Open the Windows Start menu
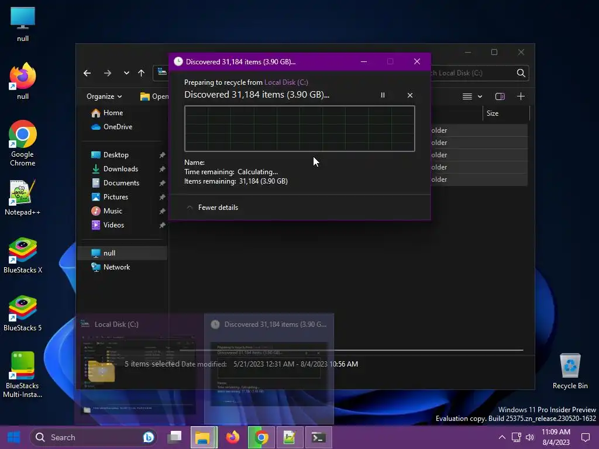The image size is (599, 449). [14, 437]
